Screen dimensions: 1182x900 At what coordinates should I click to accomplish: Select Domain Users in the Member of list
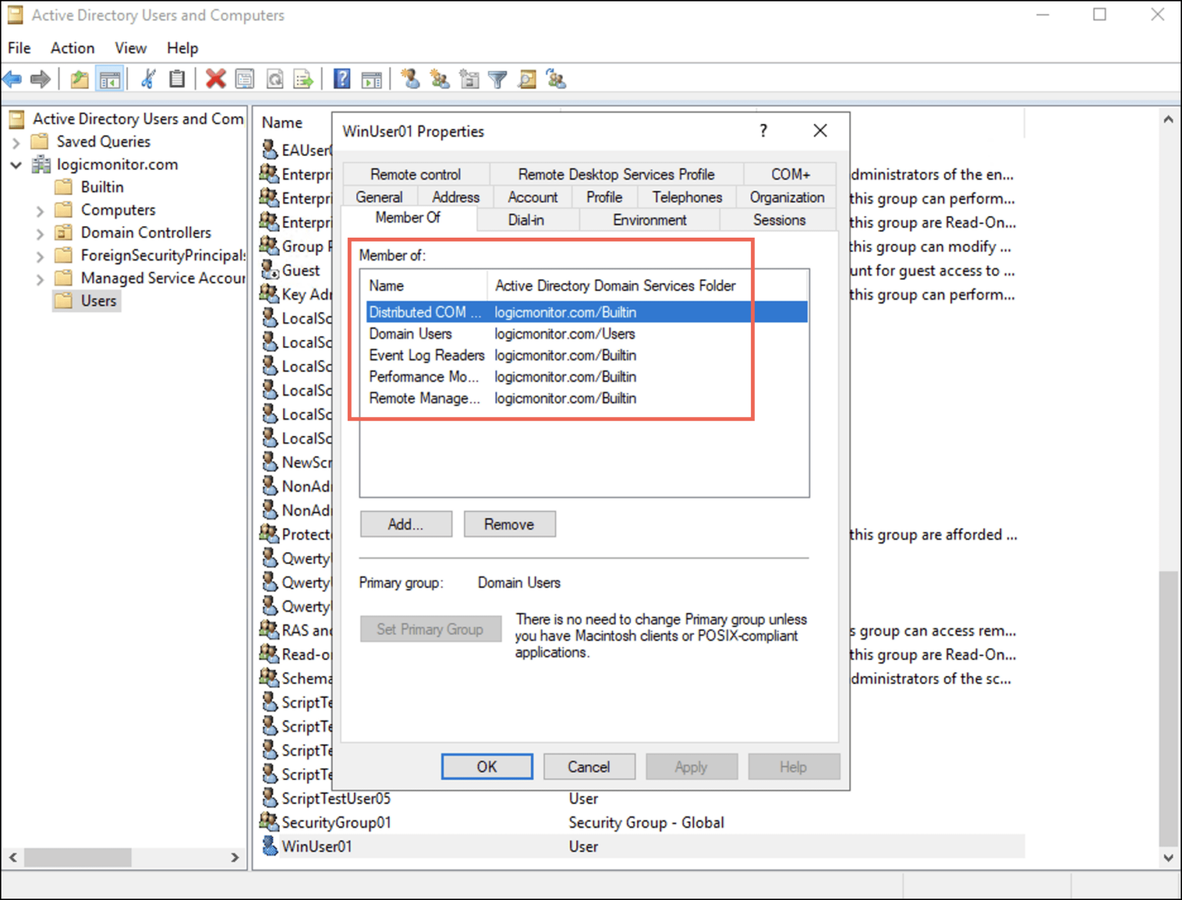click(411, 334)
